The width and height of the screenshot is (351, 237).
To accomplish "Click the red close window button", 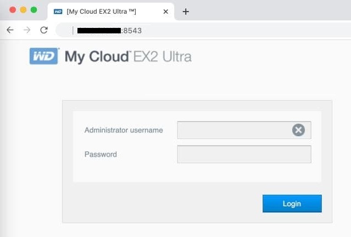I will click(13, 10).
